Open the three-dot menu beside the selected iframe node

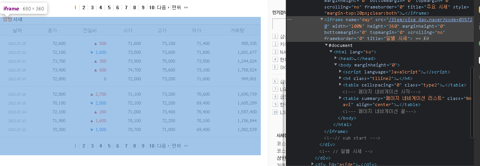tap(289, 19)
